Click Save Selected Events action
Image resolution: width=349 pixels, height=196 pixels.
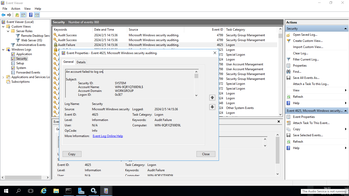coord(308,135)
